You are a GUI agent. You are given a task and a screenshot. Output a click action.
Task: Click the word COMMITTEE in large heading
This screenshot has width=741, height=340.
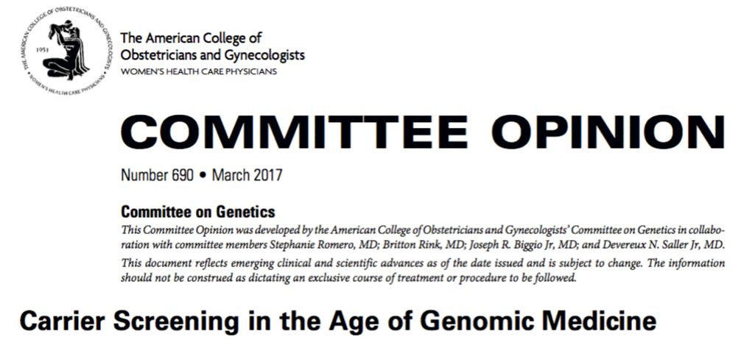click(x=295, y=131)
